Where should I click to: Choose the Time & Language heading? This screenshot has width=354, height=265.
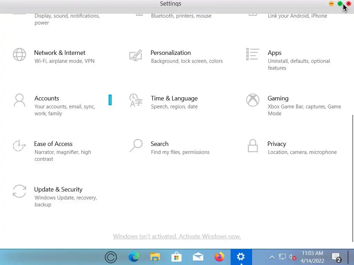174,98
